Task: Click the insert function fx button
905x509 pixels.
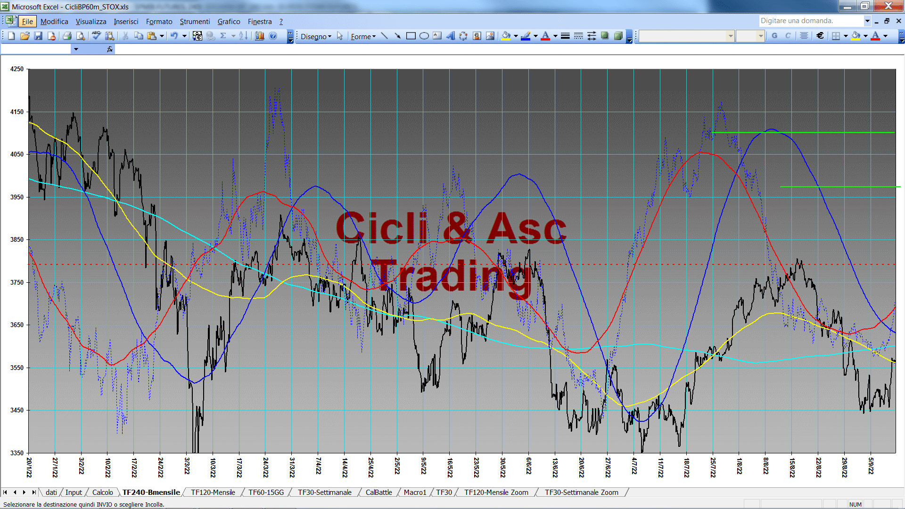Action: pyautogui.click(x=110, y=49)
